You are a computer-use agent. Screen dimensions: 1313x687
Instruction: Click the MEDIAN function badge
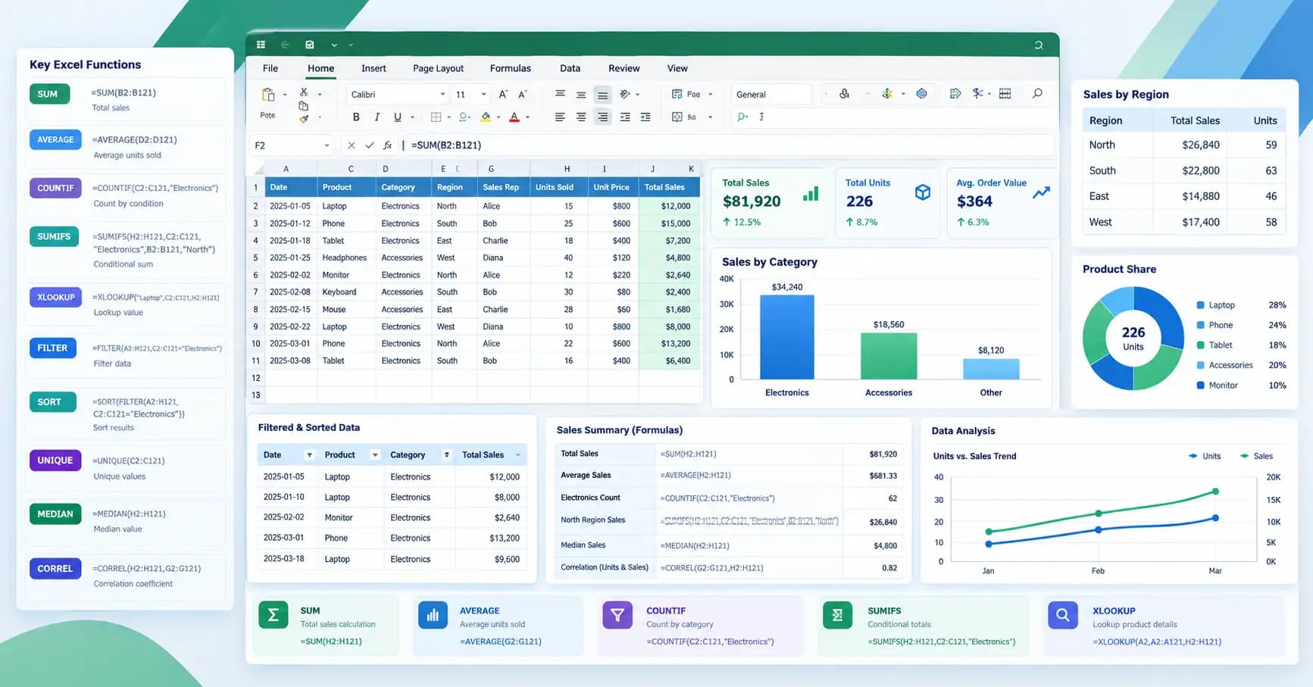coord(55,514)
